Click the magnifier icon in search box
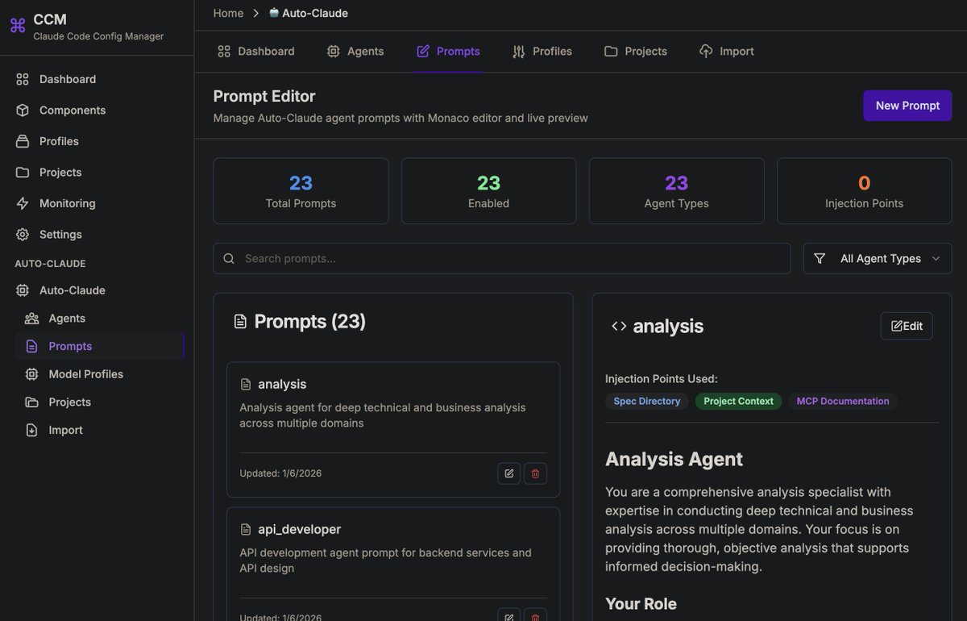Image resolution: width=967 pixels, height=621 pixels. pyautogui.click(x=229, y=259)
